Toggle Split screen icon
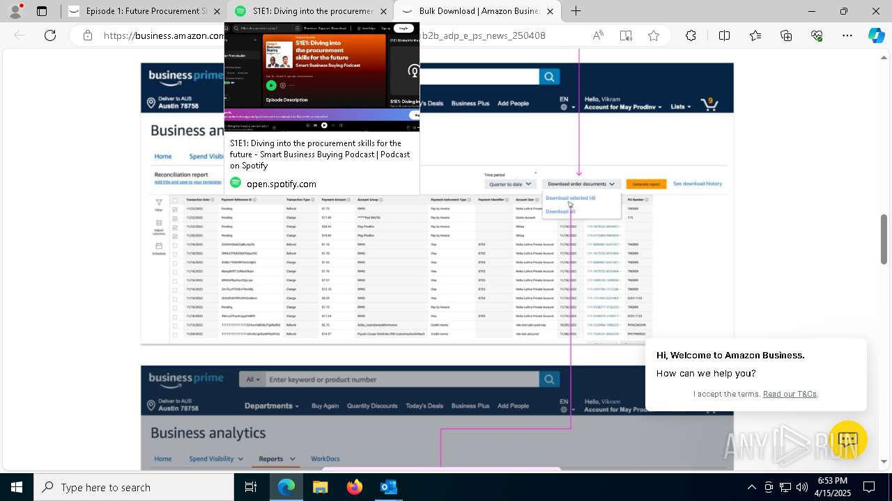The width and height of the screenshot is (892, 501). pyautogui.click(x=724, y=35)
